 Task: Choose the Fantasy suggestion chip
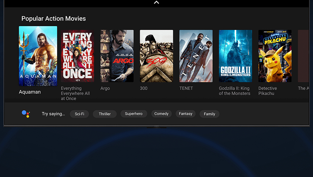(186, 114)
